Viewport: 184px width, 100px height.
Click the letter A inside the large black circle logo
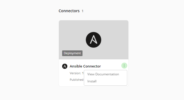pyautogui.click(x=94, y=40)
